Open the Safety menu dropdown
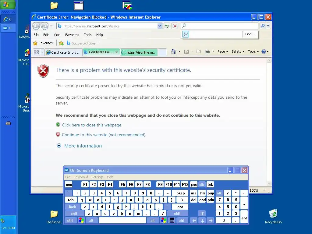The width and height of the screenshot is (312, 234). click(x=238, y=51)
